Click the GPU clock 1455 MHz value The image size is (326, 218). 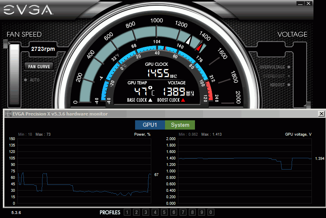pyautogui.click(x=162, y=73)
